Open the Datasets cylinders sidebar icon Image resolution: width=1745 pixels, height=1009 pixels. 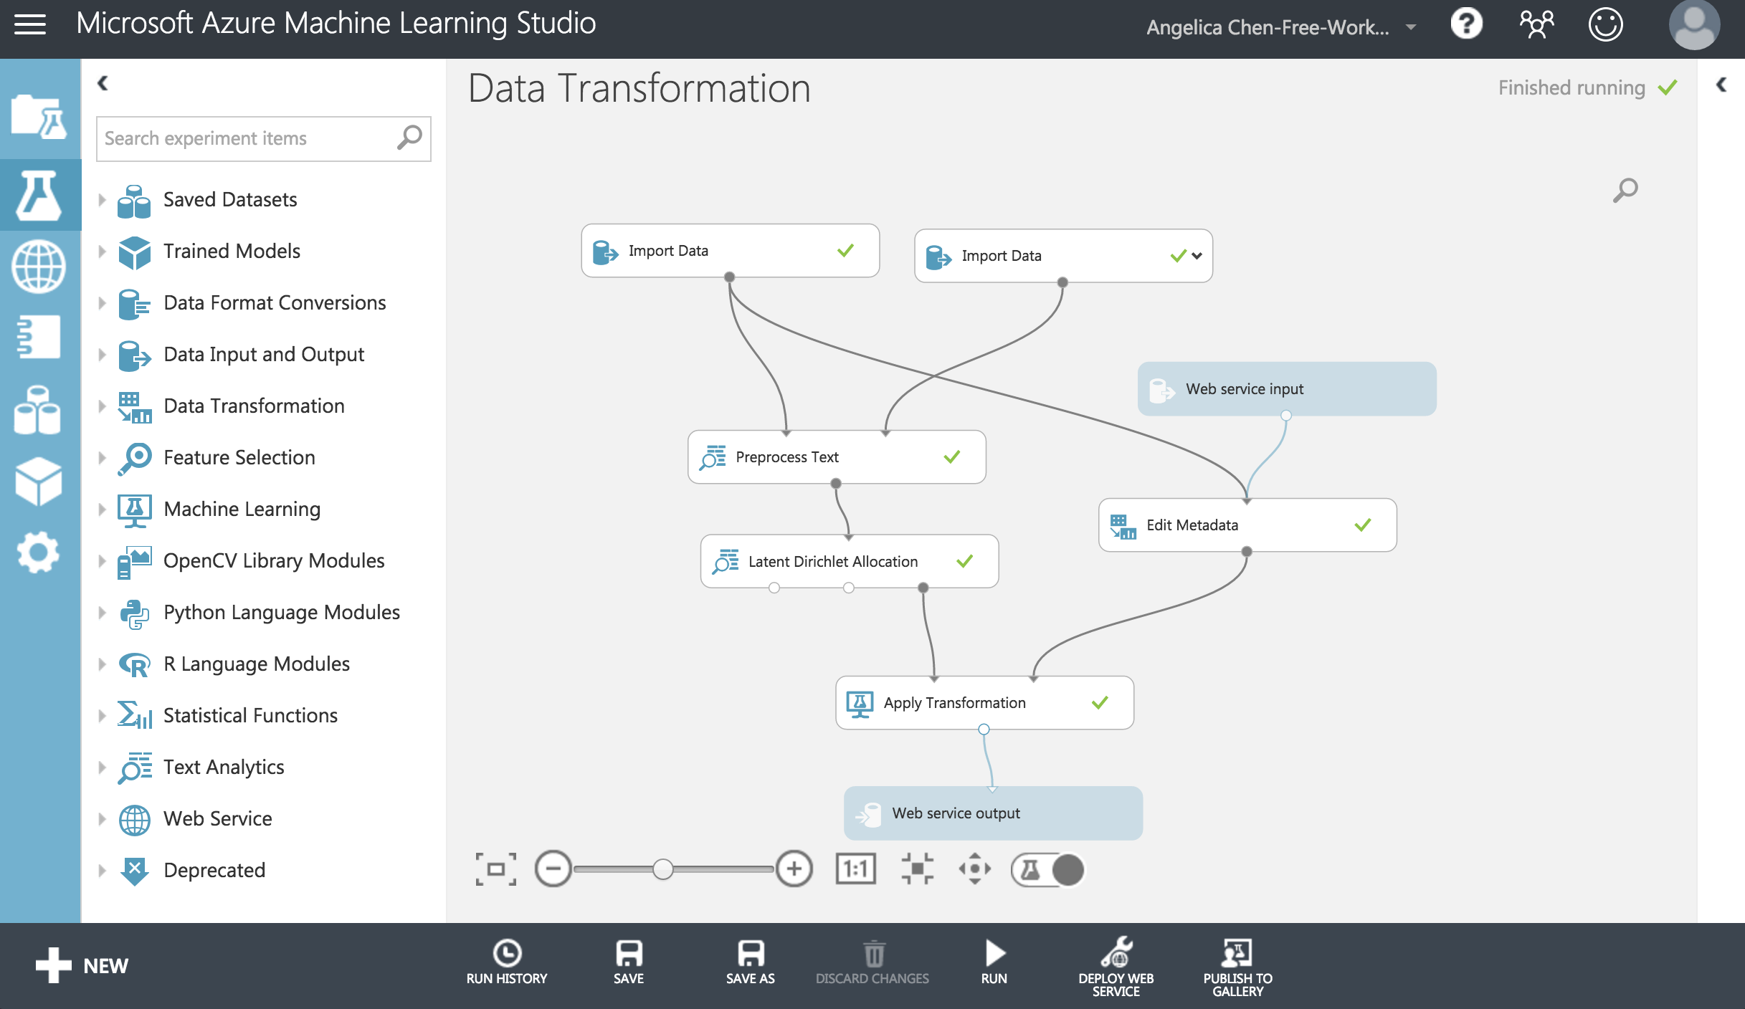37,410
